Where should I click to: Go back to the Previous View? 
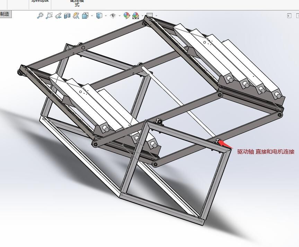point(58,15)
